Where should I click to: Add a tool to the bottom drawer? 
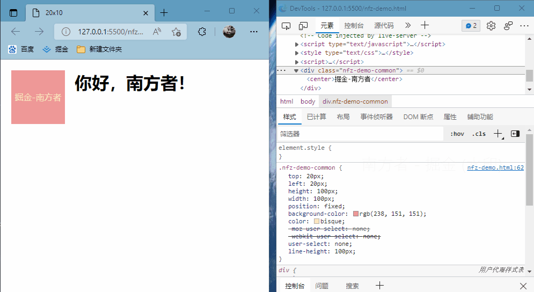[x=380, y=286]
